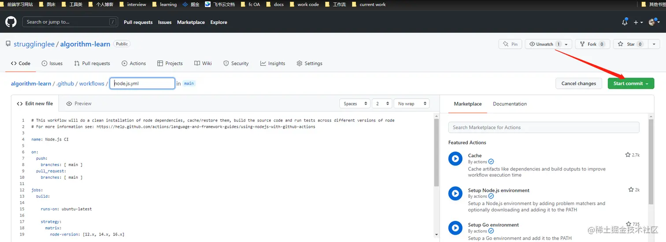
Task: Click Cancel changes
Action: coord(579,83)
